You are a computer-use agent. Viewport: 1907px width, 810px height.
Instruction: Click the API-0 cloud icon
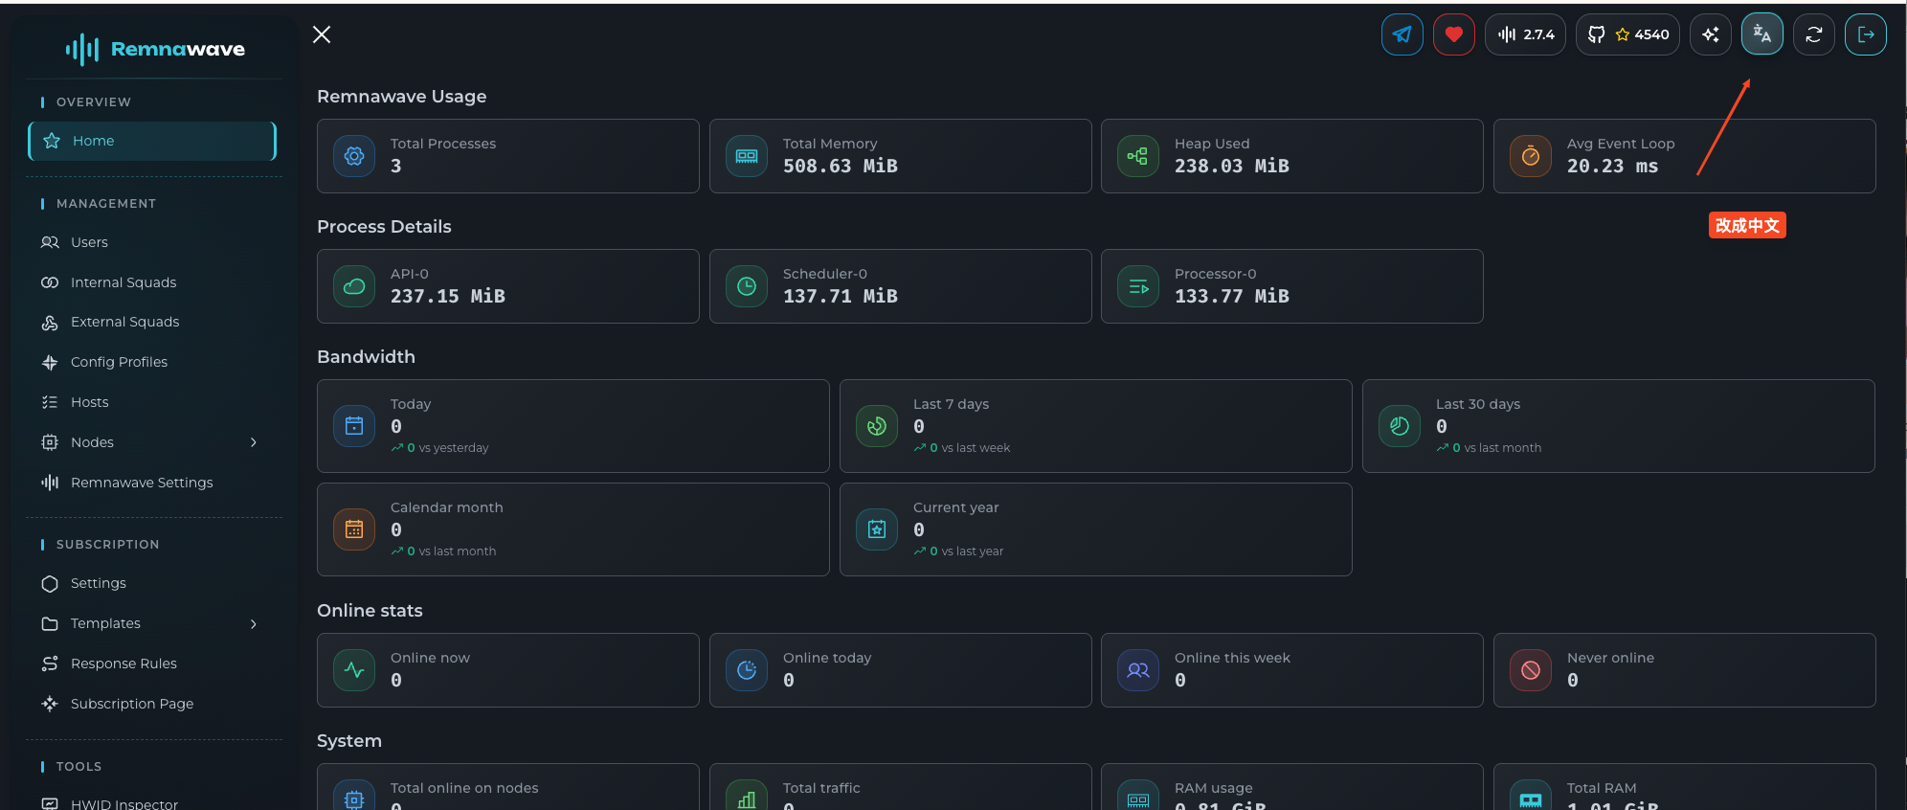354,286
